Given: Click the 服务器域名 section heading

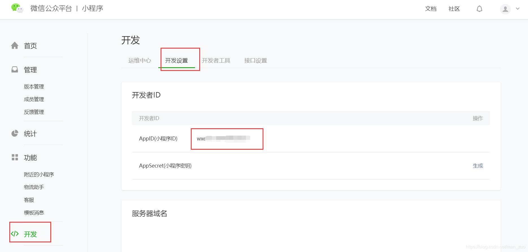Looking at the screenshot, I should [150, 213].
